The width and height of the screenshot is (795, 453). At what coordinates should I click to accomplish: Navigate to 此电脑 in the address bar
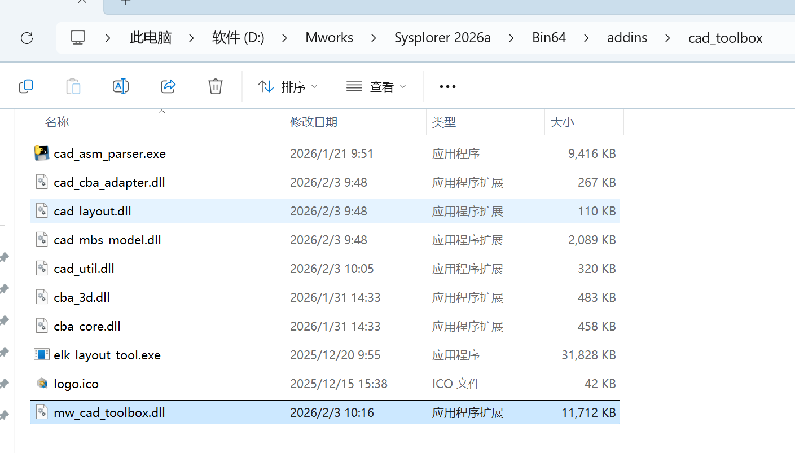(151, 38)
